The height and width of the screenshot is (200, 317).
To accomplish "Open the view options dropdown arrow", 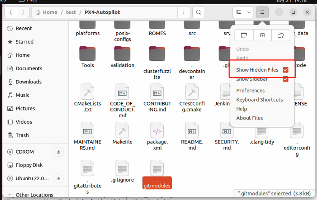I will click(x=249, y=12).
